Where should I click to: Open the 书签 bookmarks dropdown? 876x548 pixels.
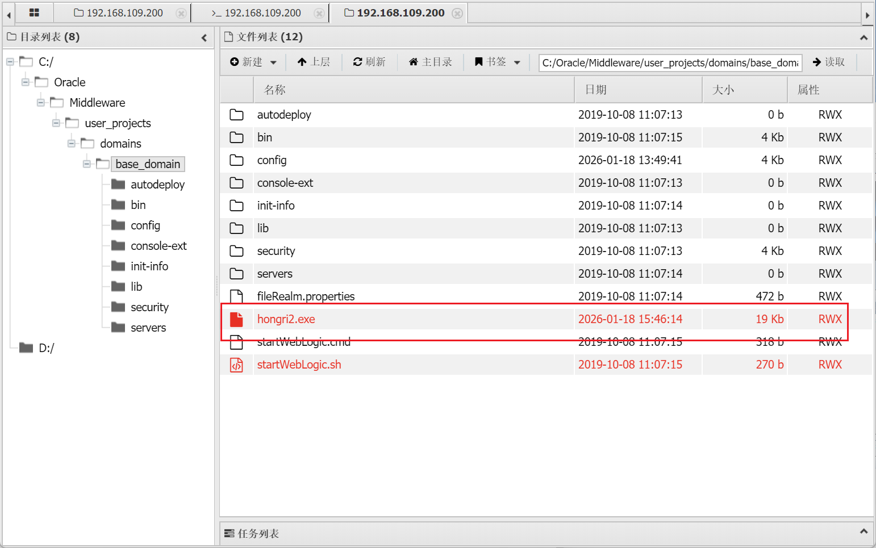[498, 62]
